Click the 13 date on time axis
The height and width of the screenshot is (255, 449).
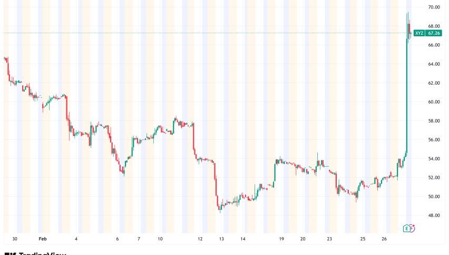222,239
